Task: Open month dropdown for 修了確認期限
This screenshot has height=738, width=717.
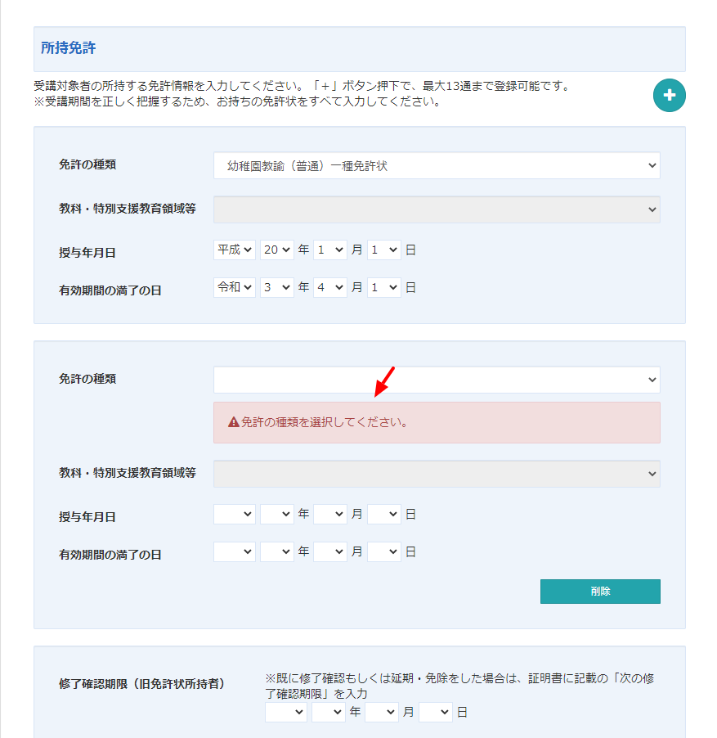Action: point(381,712)
